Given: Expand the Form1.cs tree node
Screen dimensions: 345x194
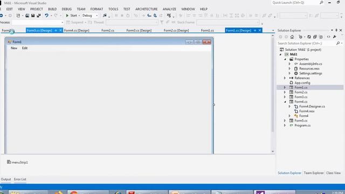Looking at the screenshot, I should (x=285, y=87).
